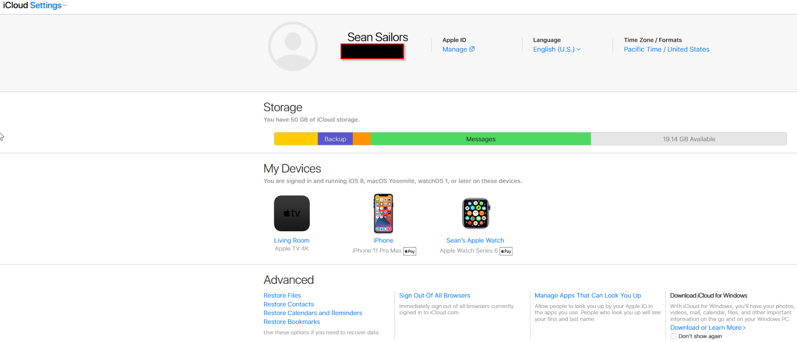Expand the English (U.S.) language dropdown
The width and height of the screenshot is (797, 342).
(557, 49)
